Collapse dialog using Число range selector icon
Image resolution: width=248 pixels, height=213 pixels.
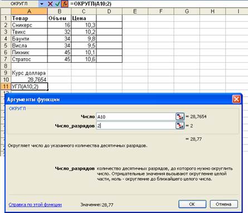(x=180, y=117)
